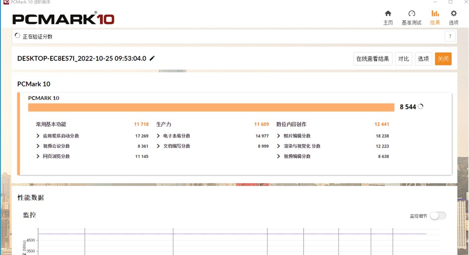Select the 结果 results chart icon

click(x=435, y=13)
